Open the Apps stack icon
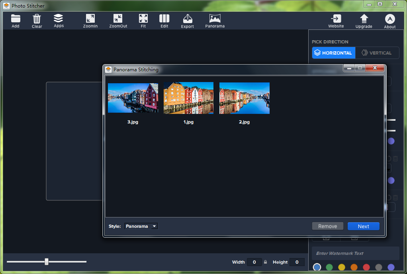The width and height of the screenshot is (407, 274). [x=59, y=19]
